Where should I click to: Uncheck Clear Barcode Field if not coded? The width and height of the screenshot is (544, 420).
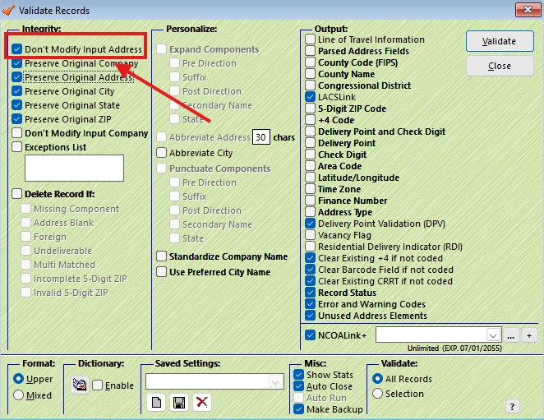point(310,270)
